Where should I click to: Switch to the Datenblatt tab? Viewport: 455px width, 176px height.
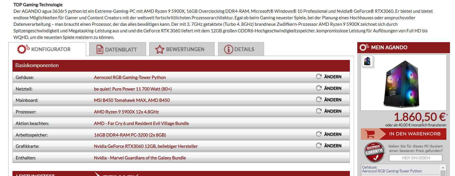(117, 49)
